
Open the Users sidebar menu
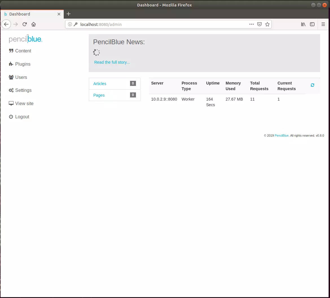[x=18, y=77]
